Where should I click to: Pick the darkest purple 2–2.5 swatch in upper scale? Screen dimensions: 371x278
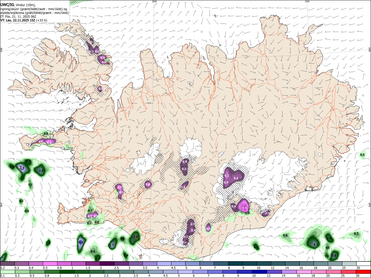107,264
